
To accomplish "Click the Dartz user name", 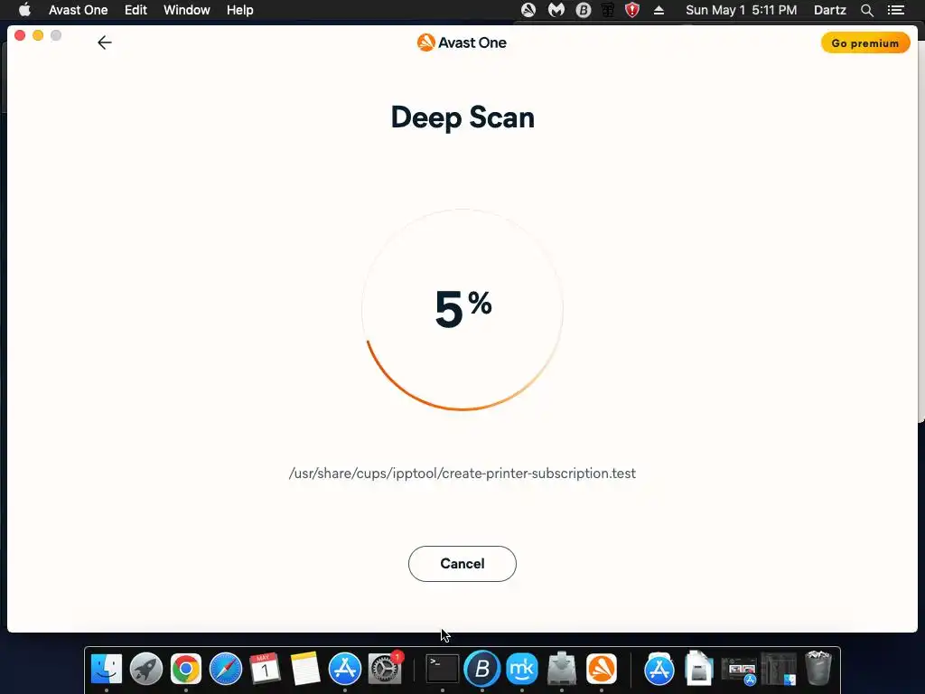I will [x=829, y=10].
